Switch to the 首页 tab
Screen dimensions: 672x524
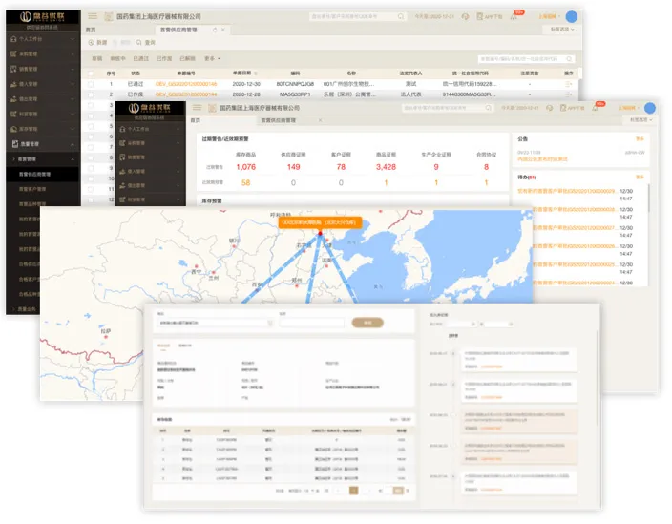(91, 30)
